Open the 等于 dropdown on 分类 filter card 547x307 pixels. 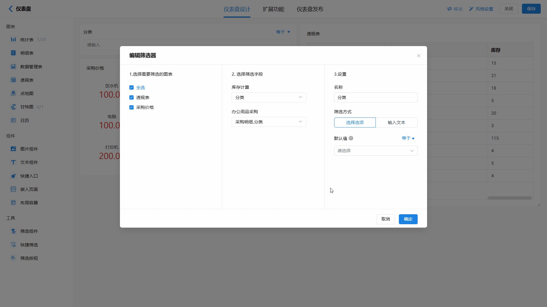[283, 32]
